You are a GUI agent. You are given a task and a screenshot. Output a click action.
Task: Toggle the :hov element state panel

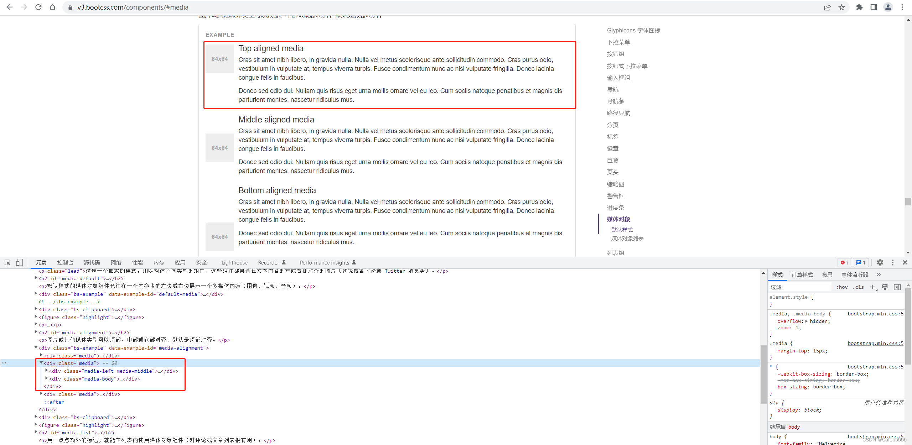(842, 287)
